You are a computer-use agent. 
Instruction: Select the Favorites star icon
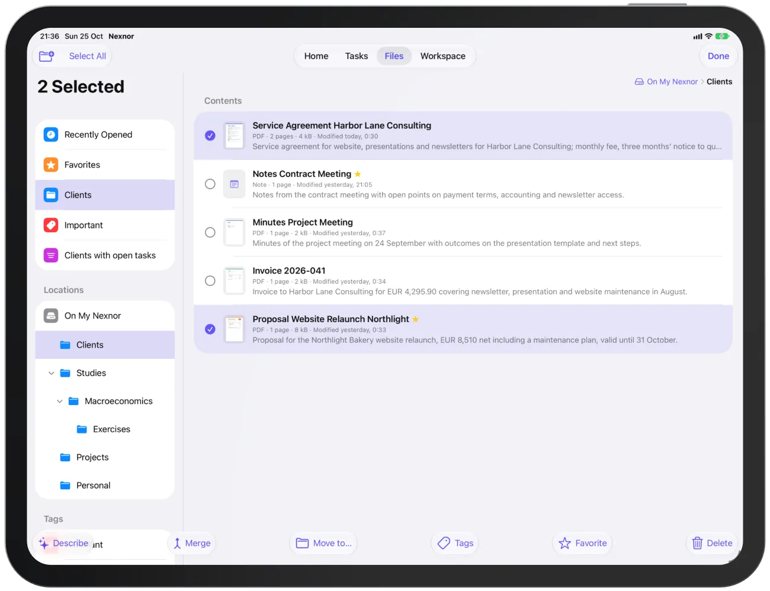pyautogui.click(x=51, y=165)
